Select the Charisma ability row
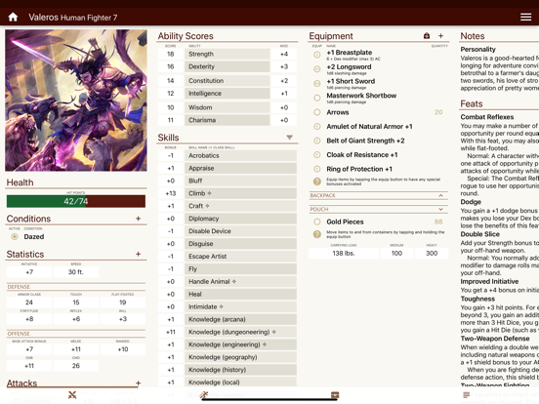The height and width of the screenshot is (404, 539). (x=228, y=120)
